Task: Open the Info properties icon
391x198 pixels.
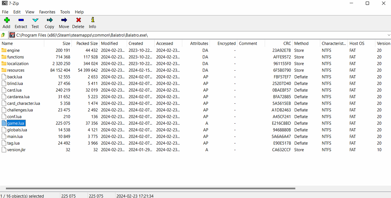Action: [x=92, y=20]
